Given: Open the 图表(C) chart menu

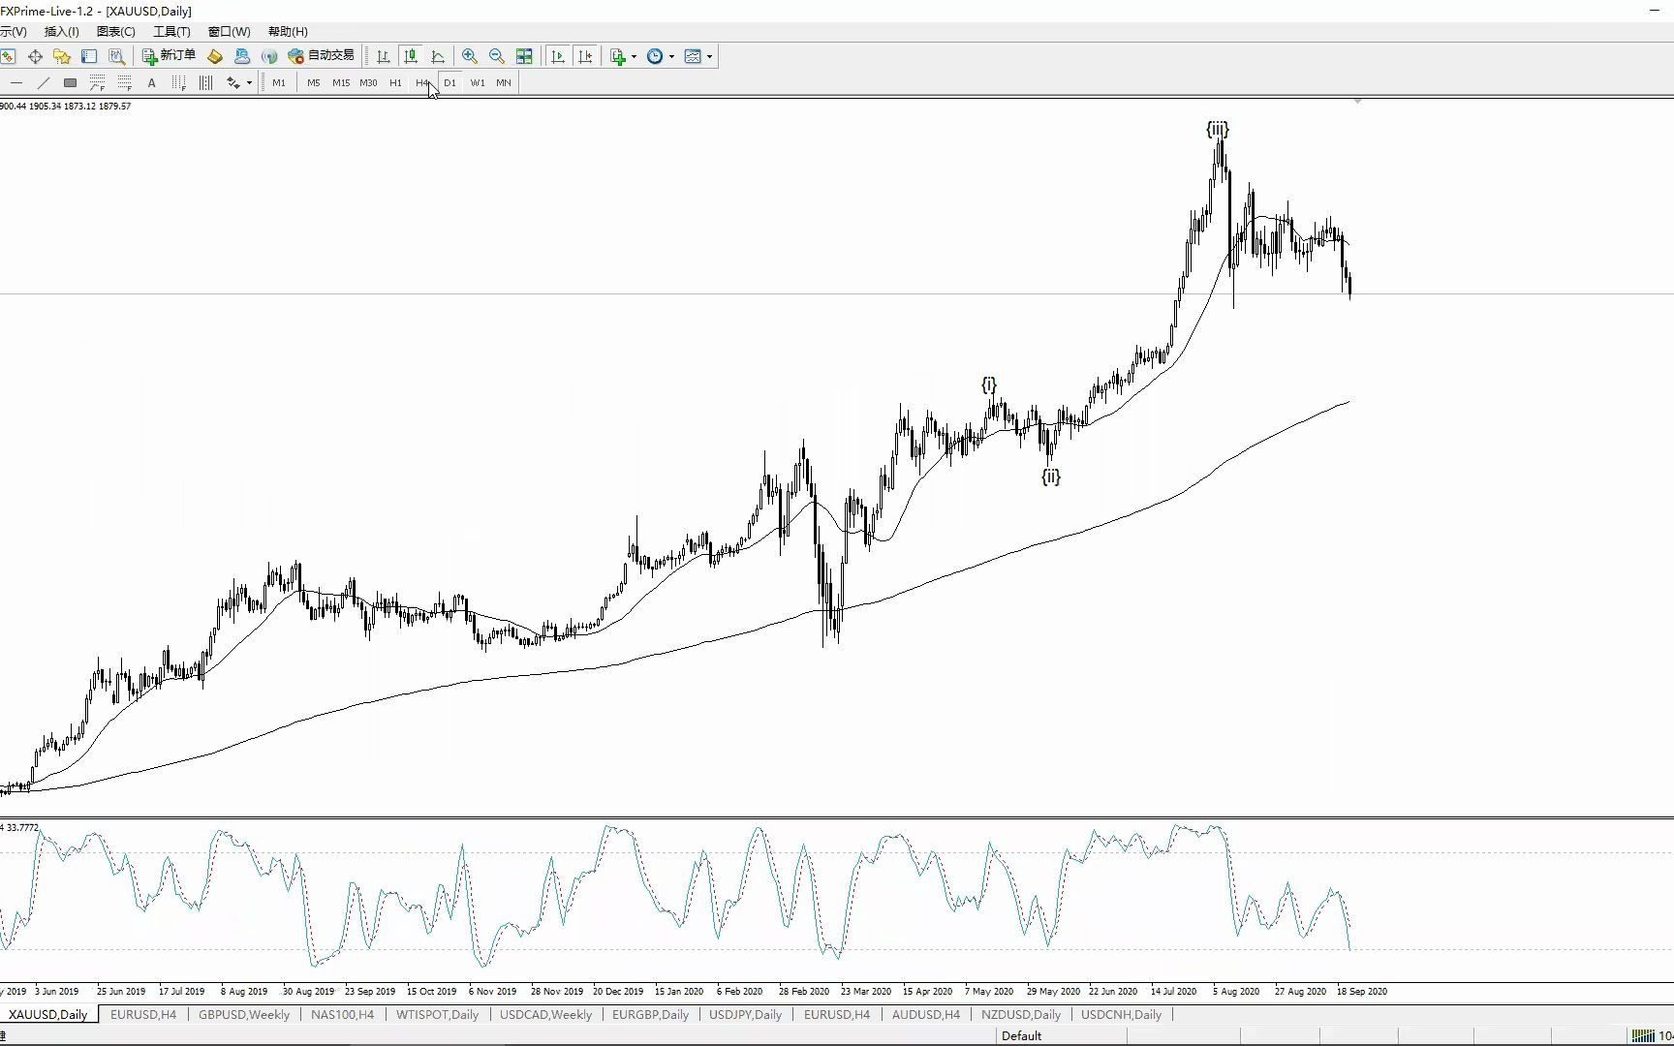Looking at the screenshot, I should click(115, 32).
